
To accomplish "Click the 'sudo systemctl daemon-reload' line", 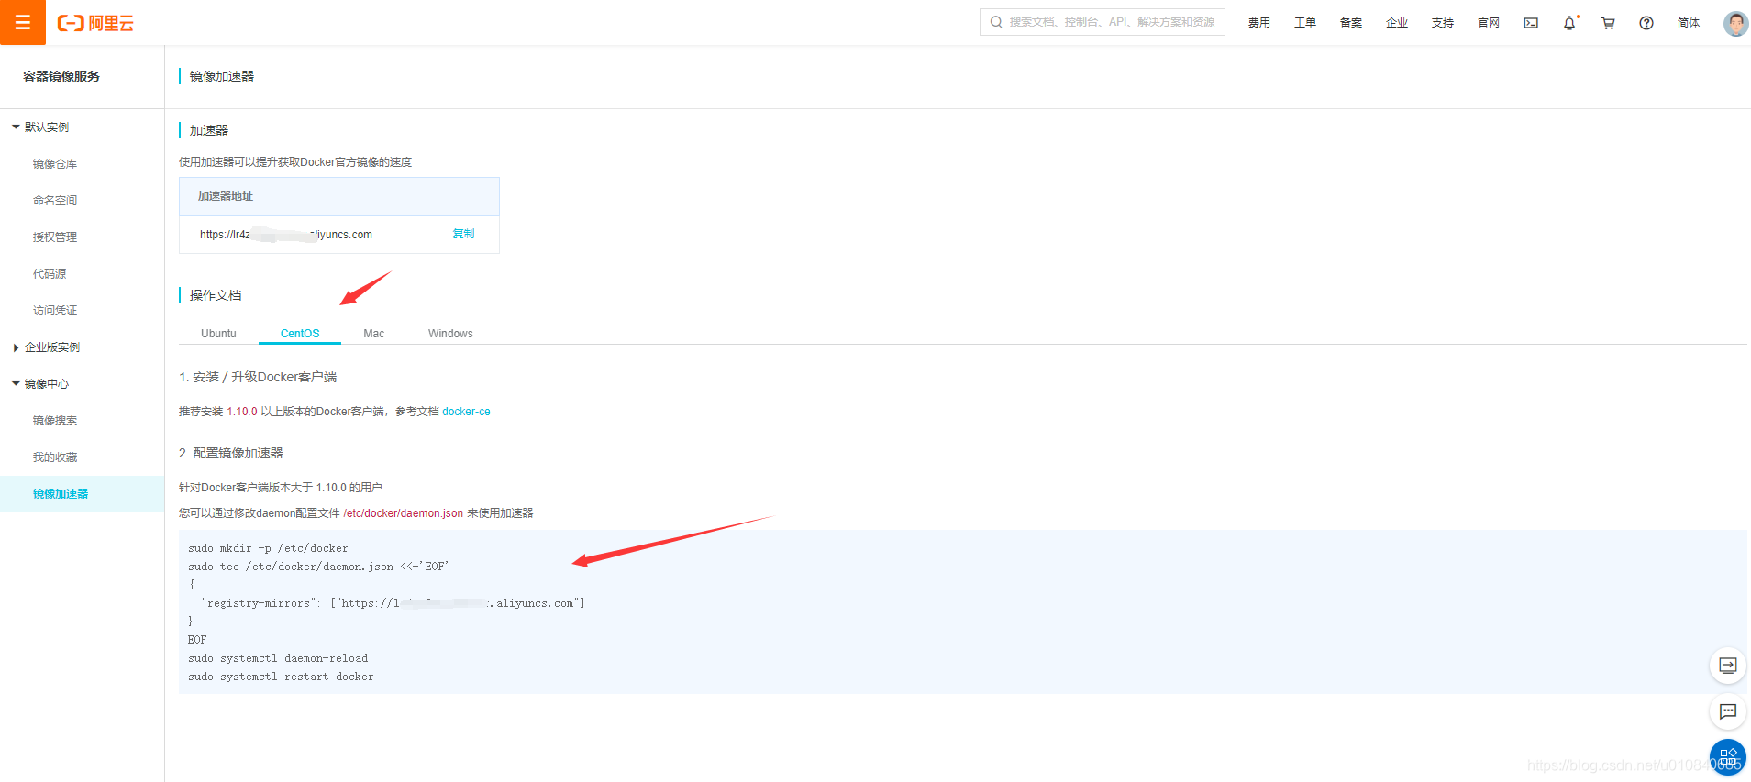I will (x=278, y=658).
